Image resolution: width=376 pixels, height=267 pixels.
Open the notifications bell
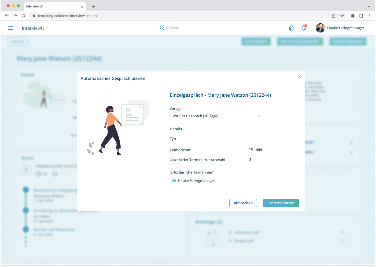(x=304, y=28)
